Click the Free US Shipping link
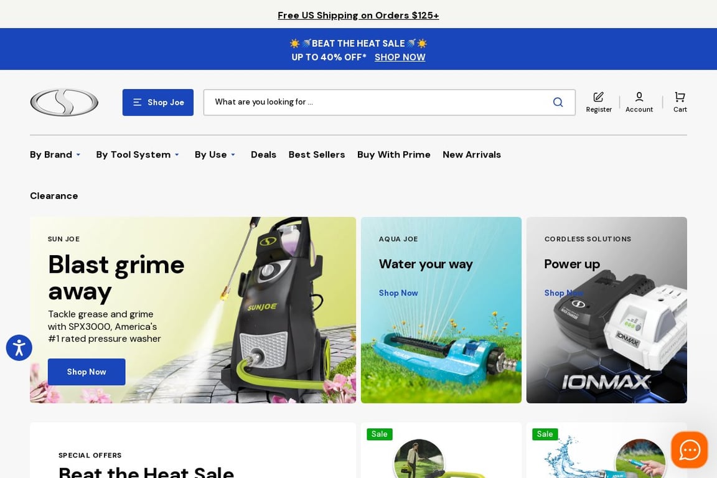 click(x=358, y=16)
